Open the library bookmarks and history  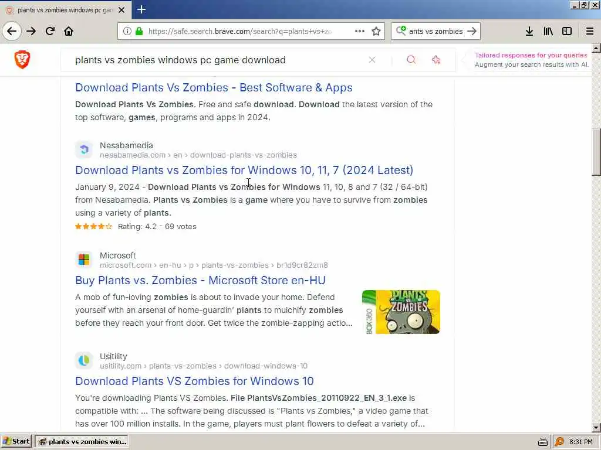tap(548, 31)
